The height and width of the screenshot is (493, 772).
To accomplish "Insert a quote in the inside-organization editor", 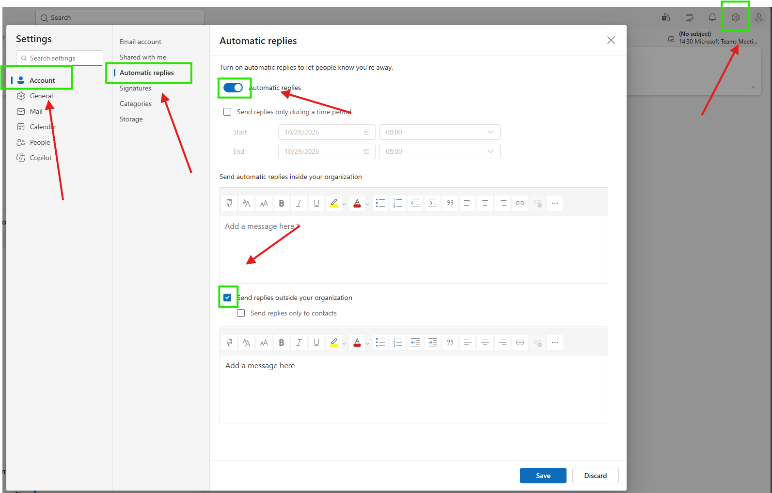I will (450, 203).
